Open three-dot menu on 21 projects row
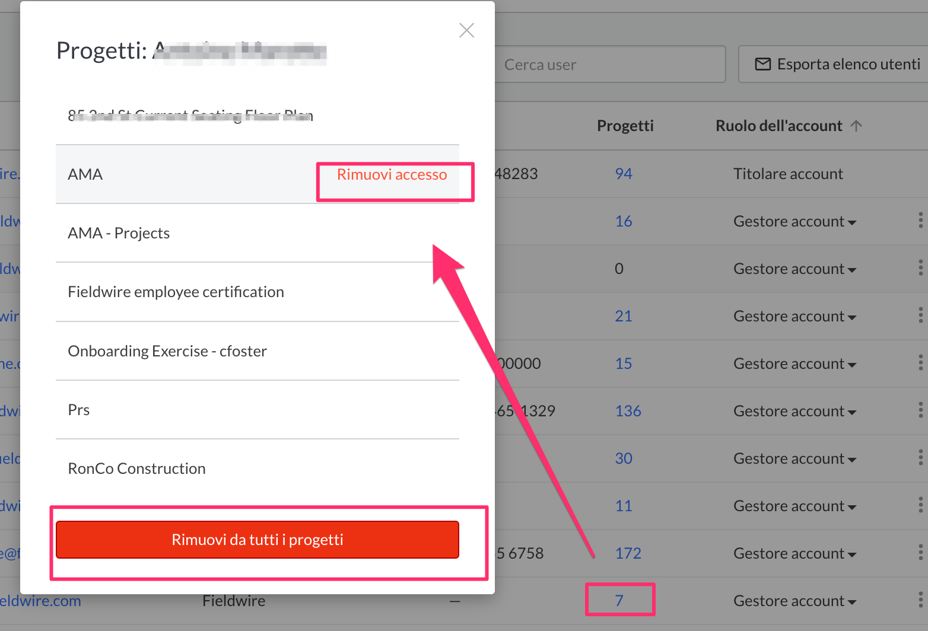This screenshot has height=631, width=928. click(x=920, y=315)
